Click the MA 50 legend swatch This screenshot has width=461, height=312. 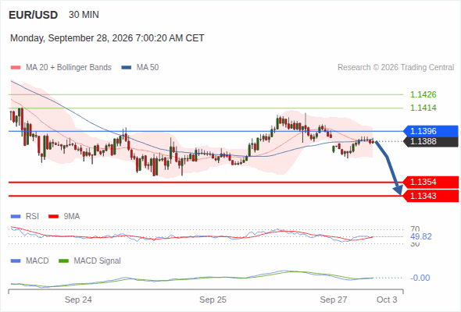pos(127,68)
